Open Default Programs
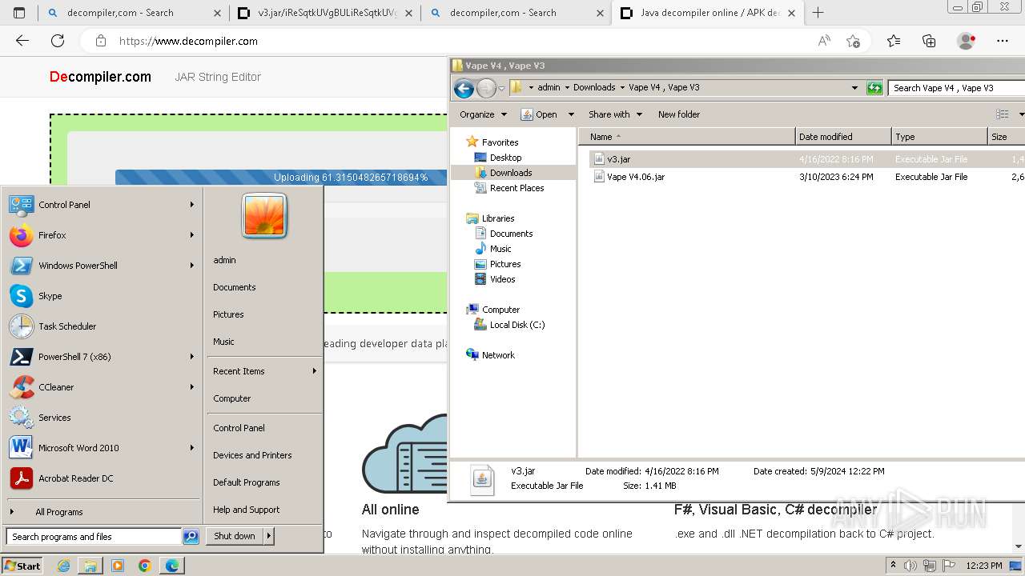Screen dimensions: 1025x576 pyautogui.click(x=247, y=482)
